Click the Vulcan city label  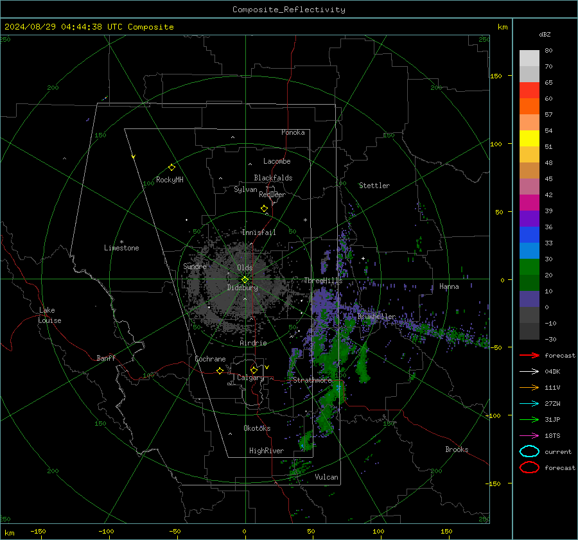coord(326,477)
